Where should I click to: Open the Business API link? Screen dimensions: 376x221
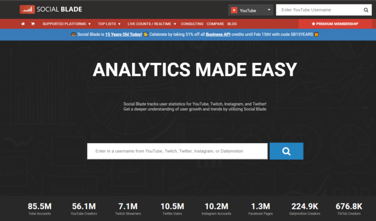[x=218, y=34]
